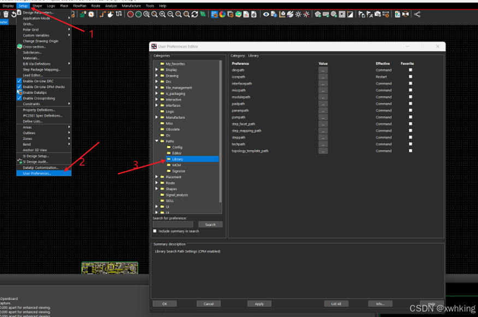Tick the Favorite checkbox for devpath
This screenshot has width=478, height=317.
tap(410, 70)
